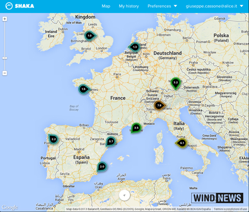Expand the giuseppe.cassone@alice.it account arrow
Viewport: 249px width, 212px height.
[242, 6]
